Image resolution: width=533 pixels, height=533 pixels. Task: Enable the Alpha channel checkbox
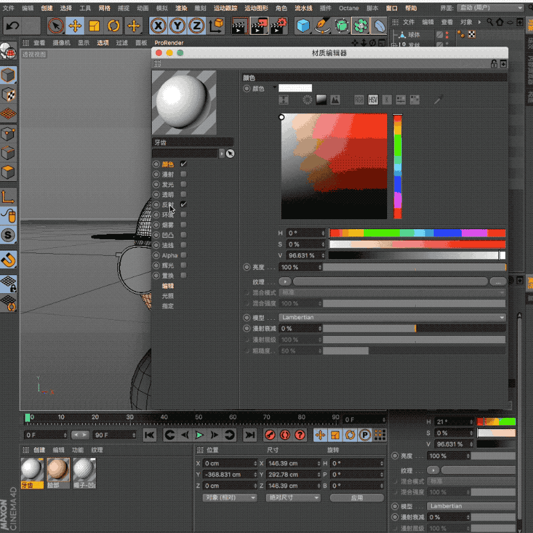(x=183, y=255)
